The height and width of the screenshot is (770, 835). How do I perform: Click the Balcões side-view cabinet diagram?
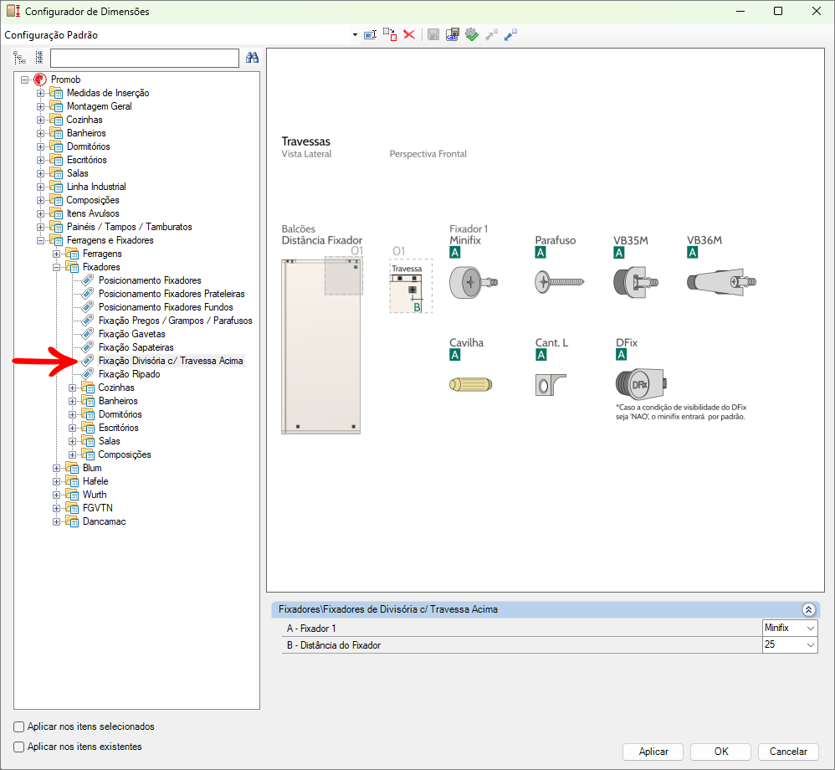point(322,346)
